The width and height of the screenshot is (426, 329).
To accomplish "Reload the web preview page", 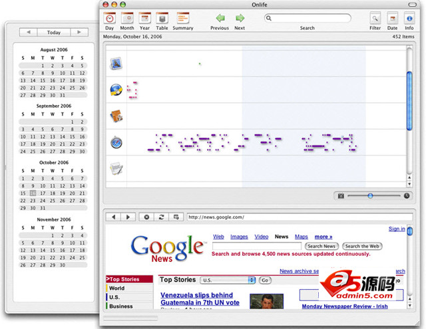I will pos(161,217).
